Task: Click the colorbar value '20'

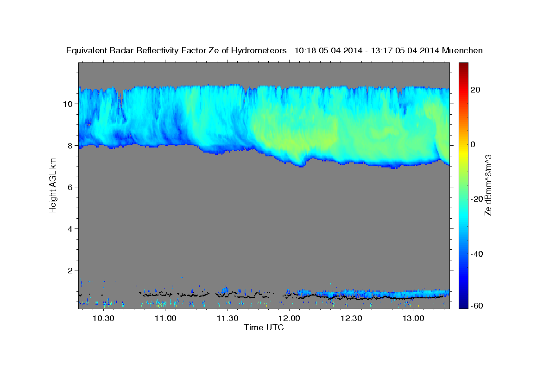Action: [475, 90]
